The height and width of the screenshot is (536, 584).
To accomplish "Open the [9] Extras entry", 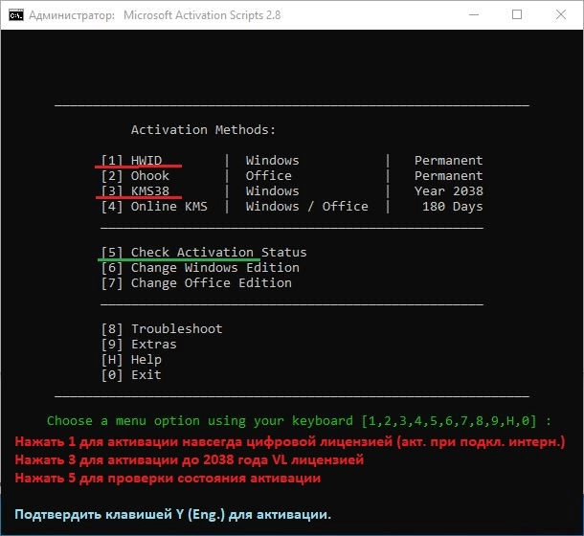I will point(139,345).
